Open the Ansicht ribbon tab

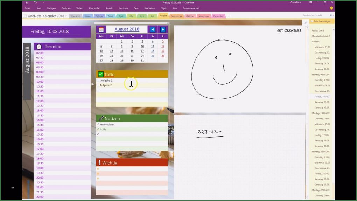click(110, 8)
